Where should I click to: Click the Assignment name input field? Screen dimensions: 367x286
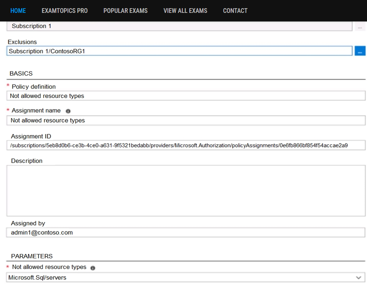pos(186,121)
